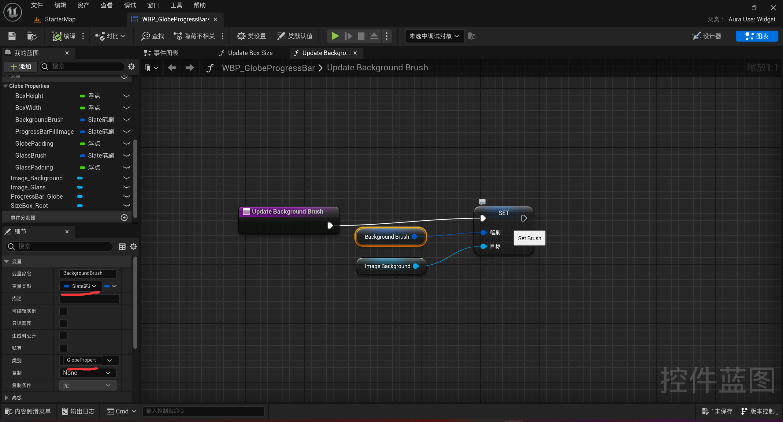783x422 pixels.
Task: Open the 调试 menu
Action: click(x=130, y=5)
